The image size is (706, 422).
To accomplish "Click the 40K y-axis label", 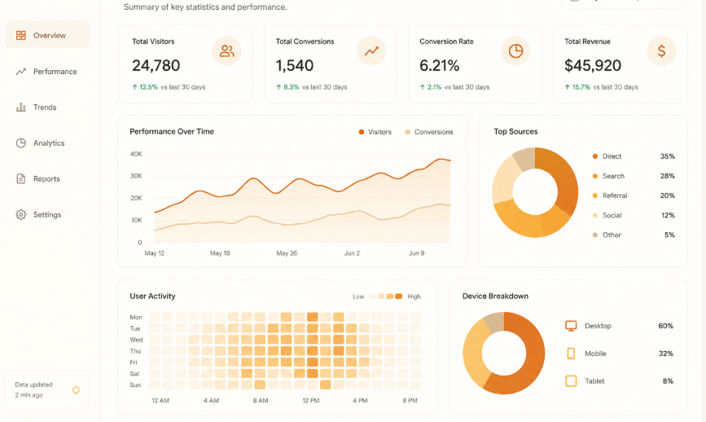I will (136, 154).
